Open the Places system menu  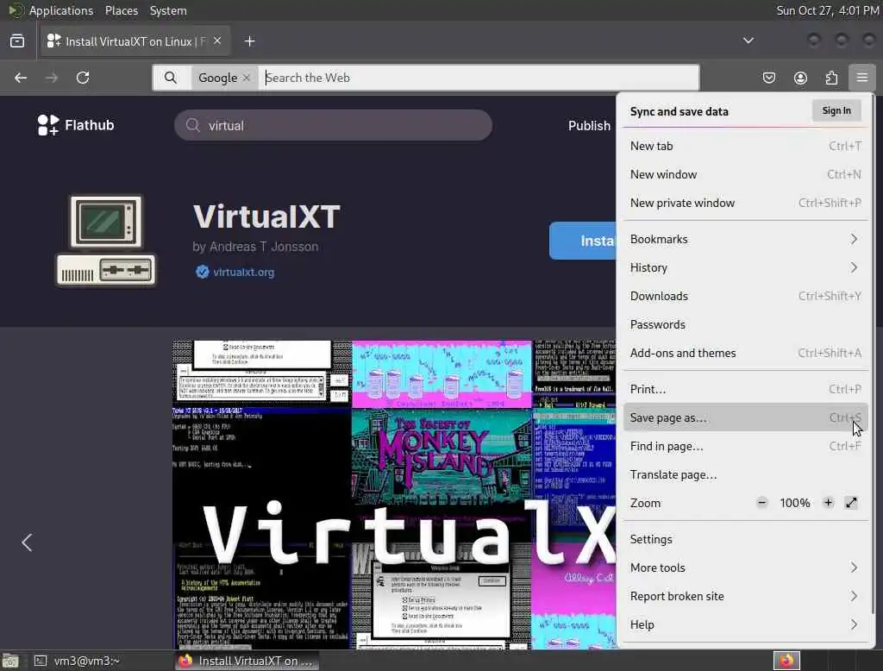pos(121,10)
